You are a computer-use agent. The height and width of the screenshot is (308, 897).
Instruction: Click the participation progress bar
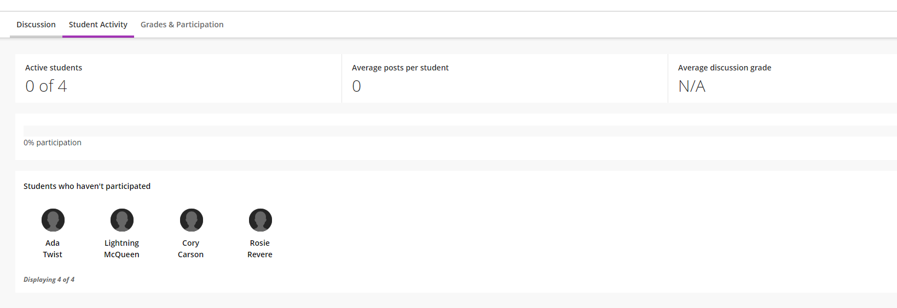tap(460, 131)
